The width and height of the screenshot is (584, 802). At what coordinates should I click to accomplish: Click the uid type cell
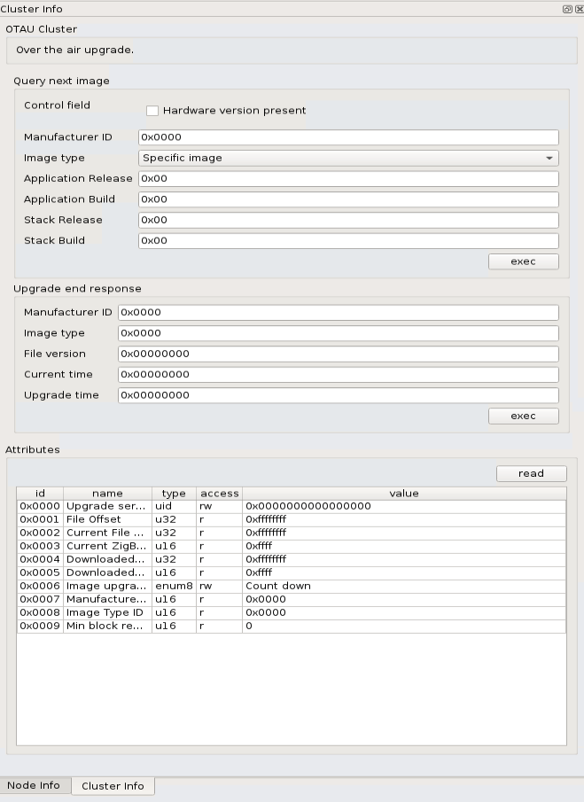[x=174, y=506]
